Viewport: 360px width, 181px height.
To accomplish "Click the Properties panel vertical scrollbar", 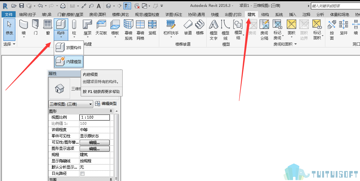I will click(116, 145).
